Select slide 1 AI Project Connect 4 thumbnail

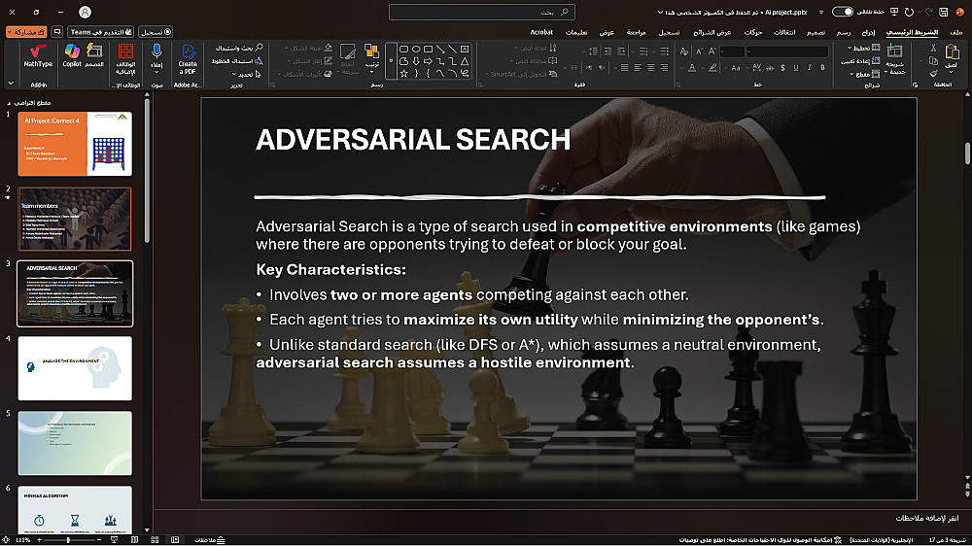point(75,144)
